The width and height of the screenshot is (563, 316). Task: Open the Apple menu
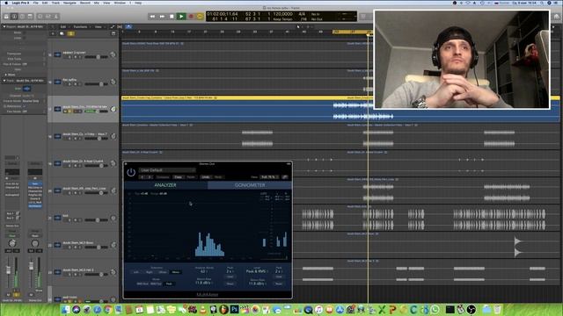click(x=6, y=3)
